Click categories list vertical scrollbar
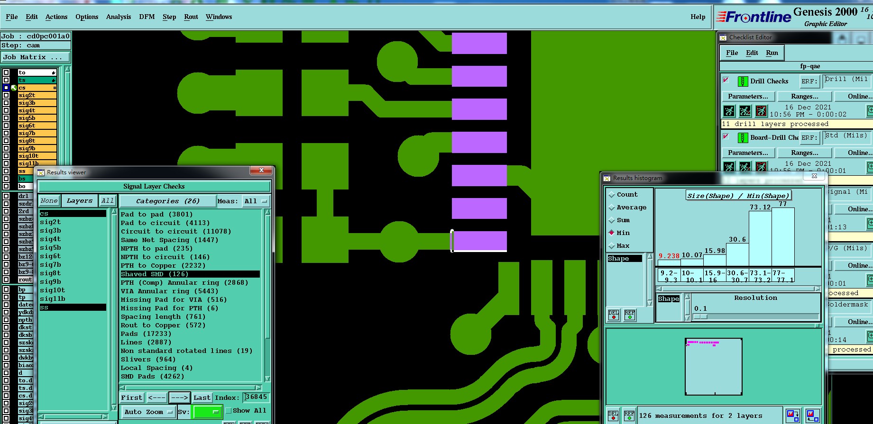The image size is (873, 424). (x=267, y=296)
